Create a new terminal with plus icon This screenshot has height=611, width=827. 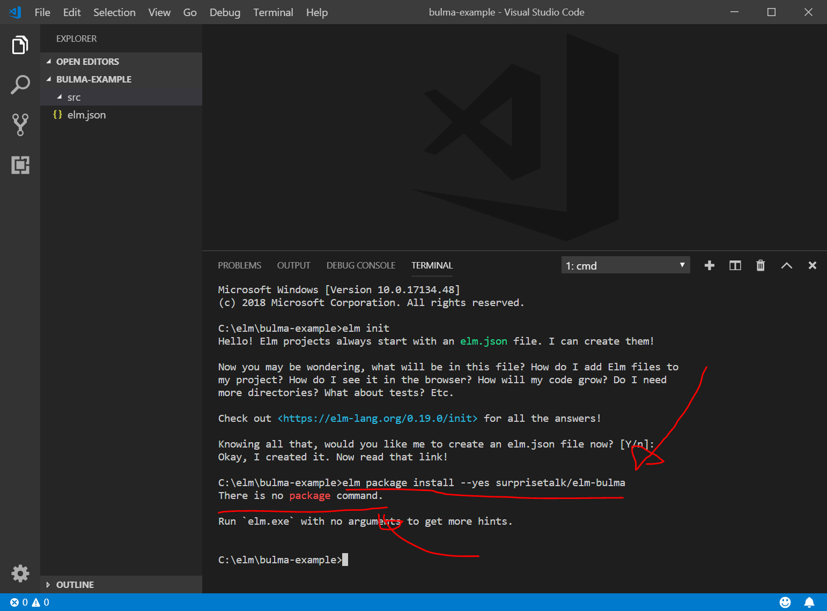(709, 265)
